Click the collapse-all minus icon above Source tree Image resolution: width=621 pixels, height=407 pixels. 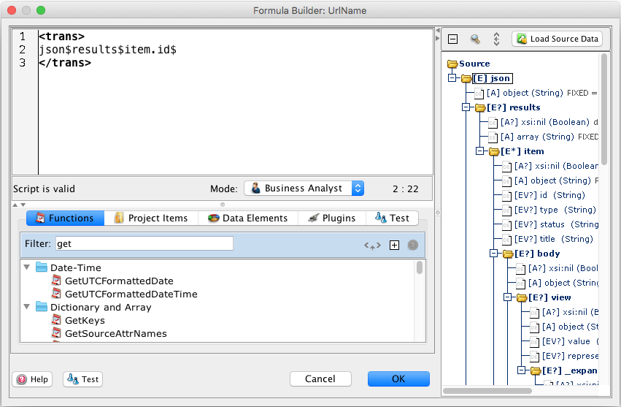(452, 39)
